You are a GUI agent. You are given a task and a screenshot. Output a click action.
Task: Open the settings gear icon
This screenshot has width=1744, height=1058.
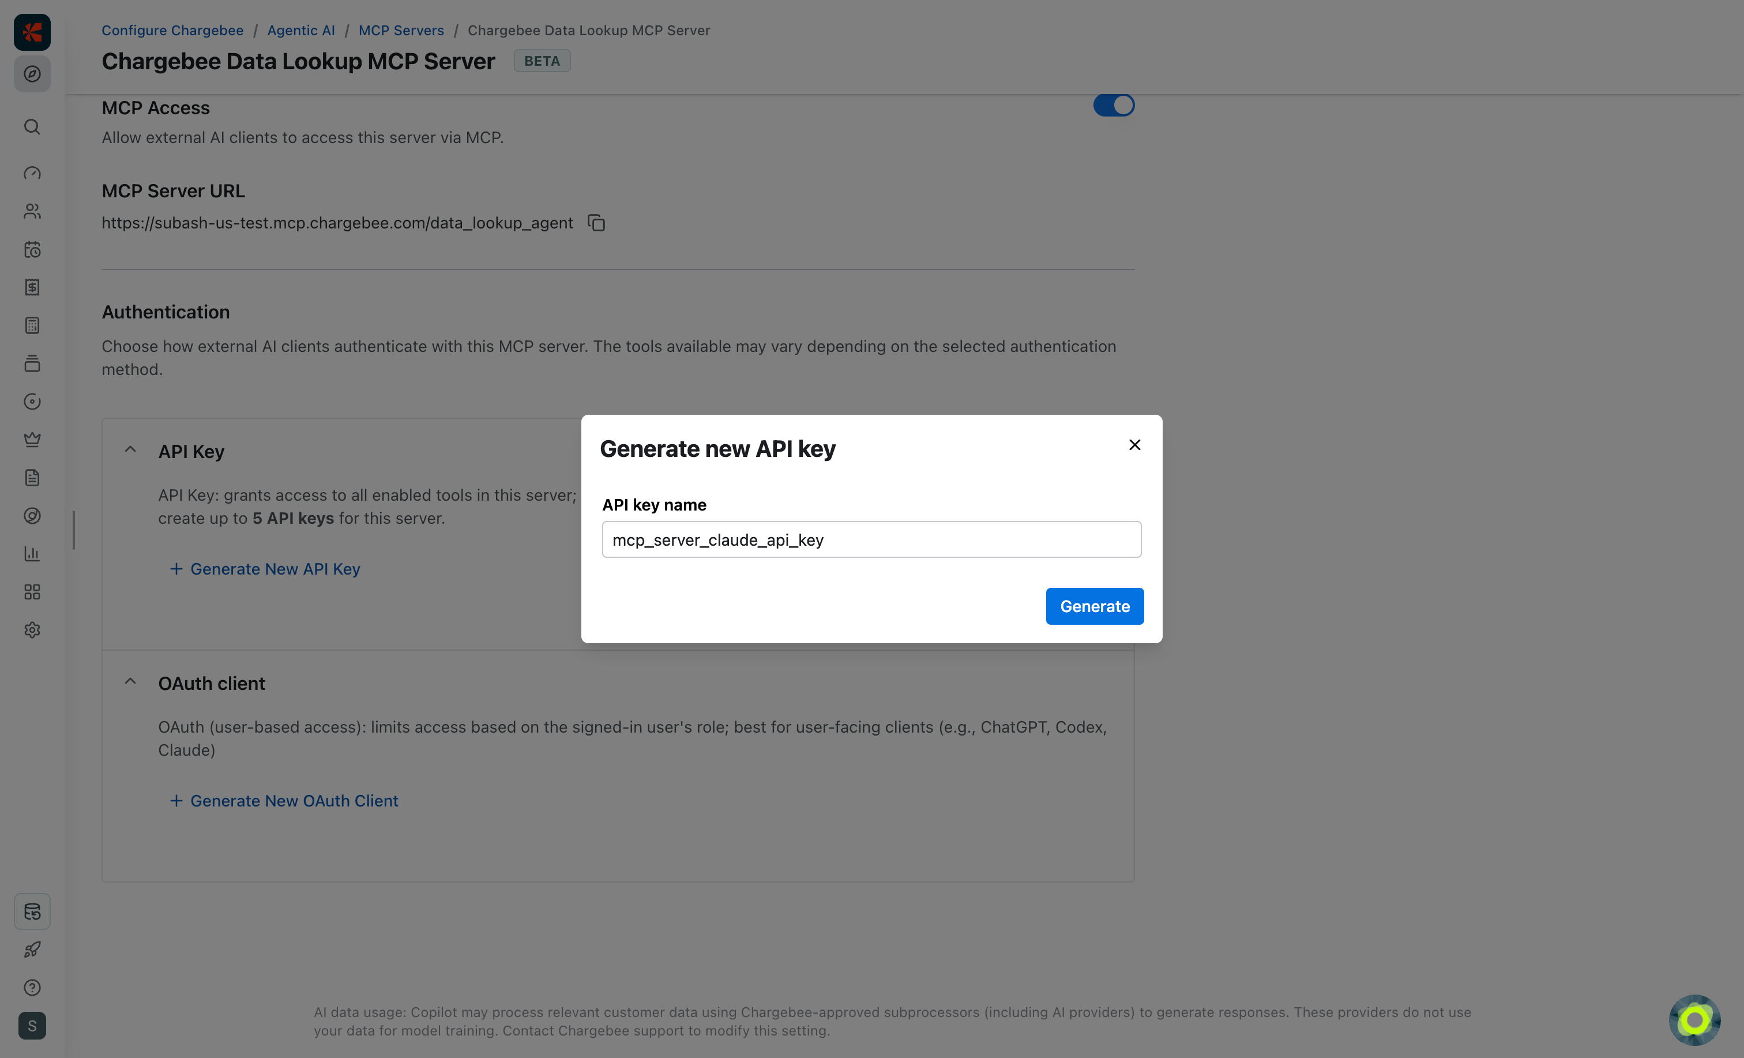coord(32,631)
